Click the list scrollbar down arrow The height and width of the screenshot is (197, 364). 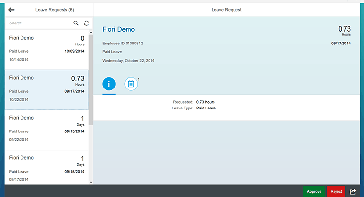91,182
